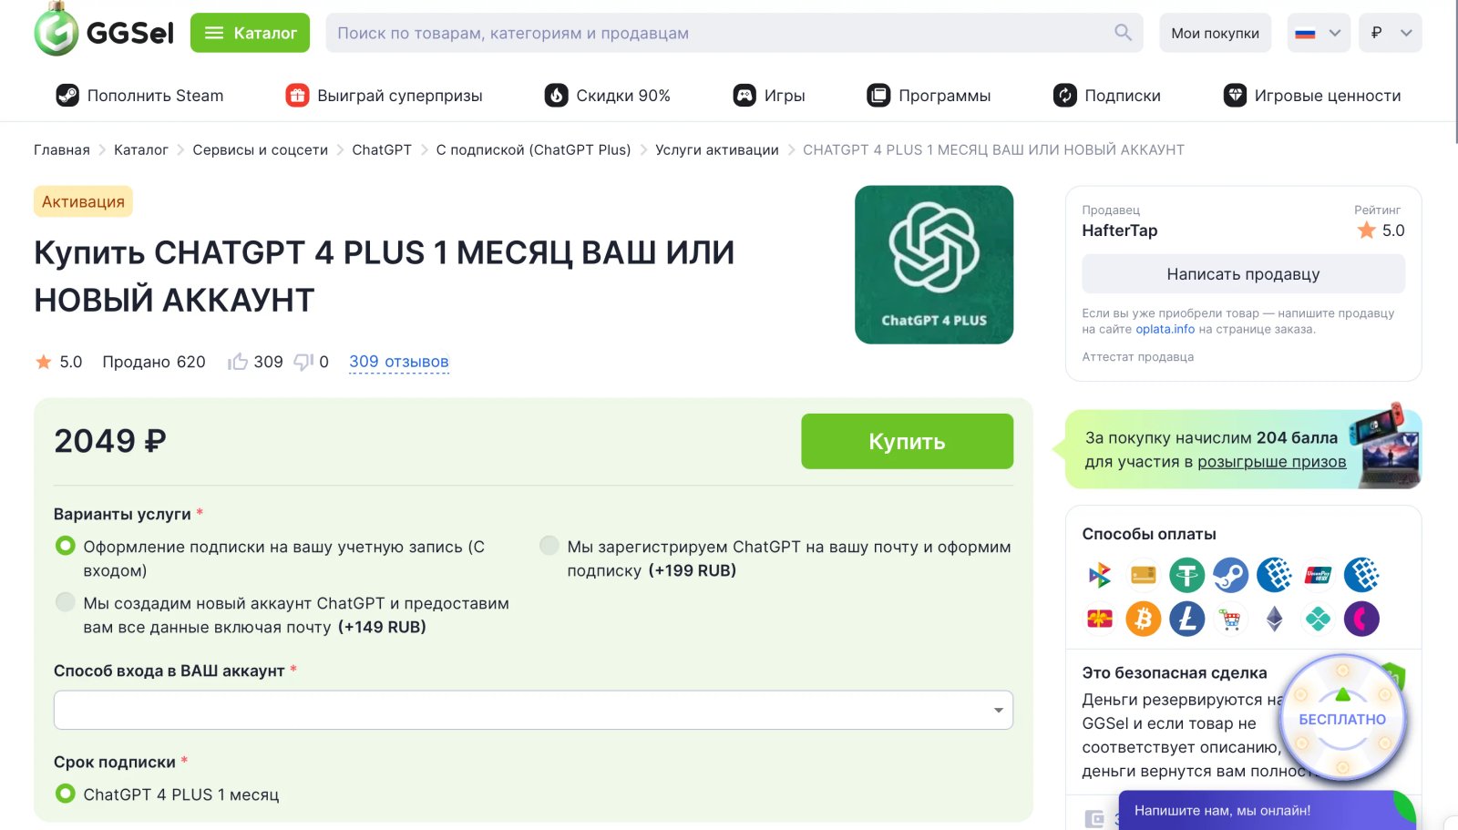Go to Игровые ценности menu item
Viewport: 1458px width, 830px height.
(1312, 96)
